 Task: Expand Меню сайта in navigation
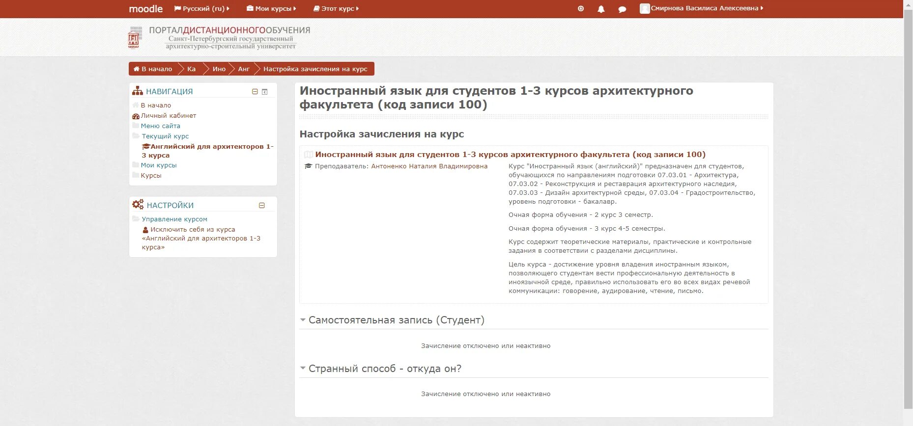(x=160, y=126)
